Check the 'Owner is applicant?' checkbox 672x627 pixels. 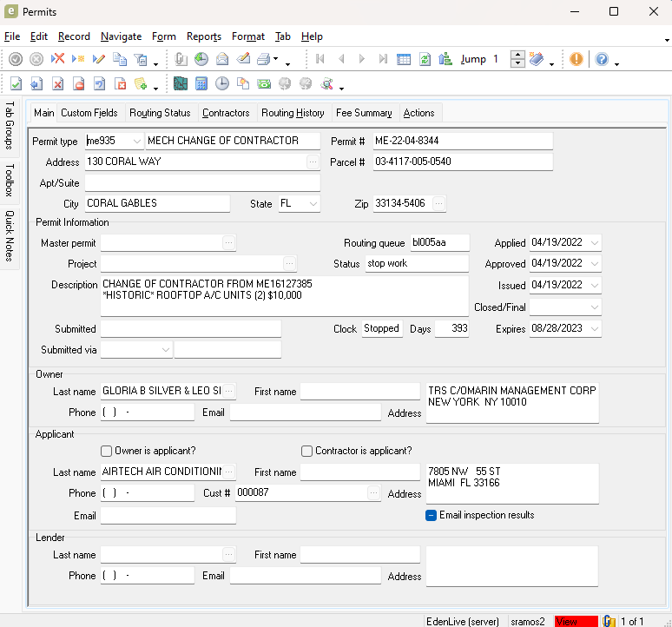coord(107,451)
